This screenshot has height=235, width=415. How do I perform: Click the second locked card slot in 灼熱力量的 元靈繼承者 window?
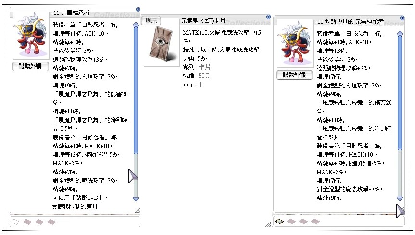pos(291,221)
